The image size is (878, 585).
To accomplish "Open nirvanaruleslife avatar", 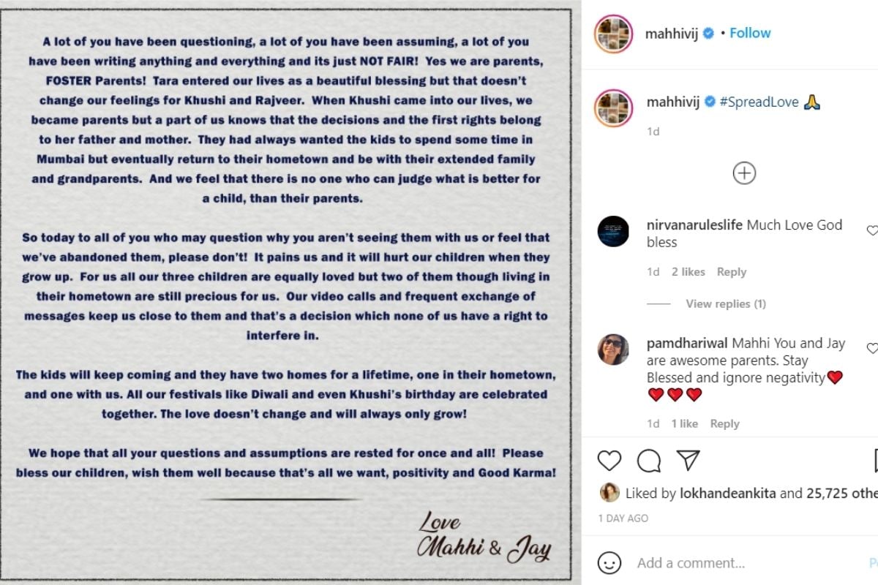I will coord(613,231).
